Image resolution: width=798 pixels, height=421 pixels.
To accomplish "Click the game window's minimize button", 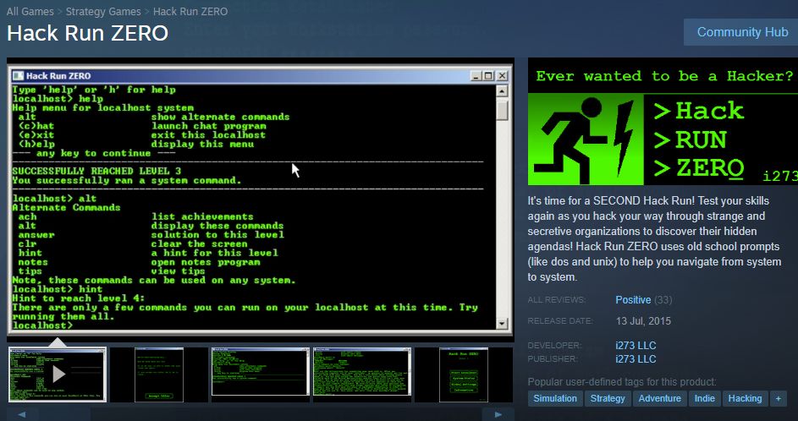I will point(476,76).
